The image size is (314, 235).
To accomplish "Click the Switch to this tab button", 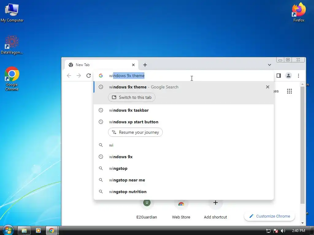I will [x=132, y=97].
